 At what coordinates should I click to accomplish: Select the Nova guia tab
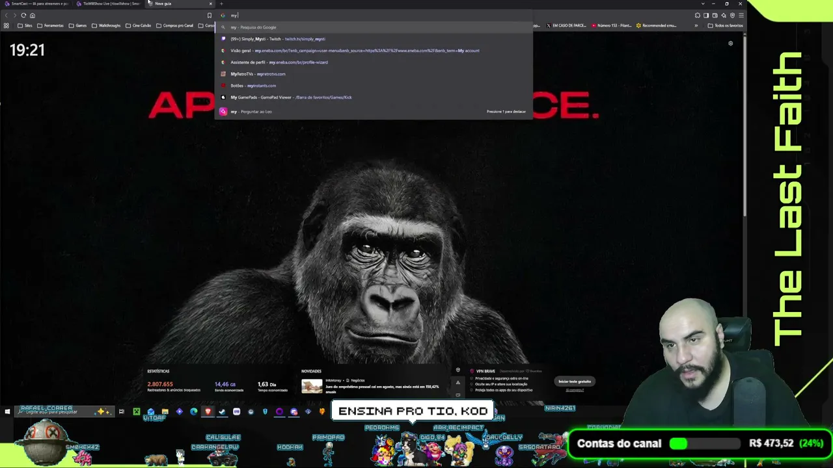180,4
